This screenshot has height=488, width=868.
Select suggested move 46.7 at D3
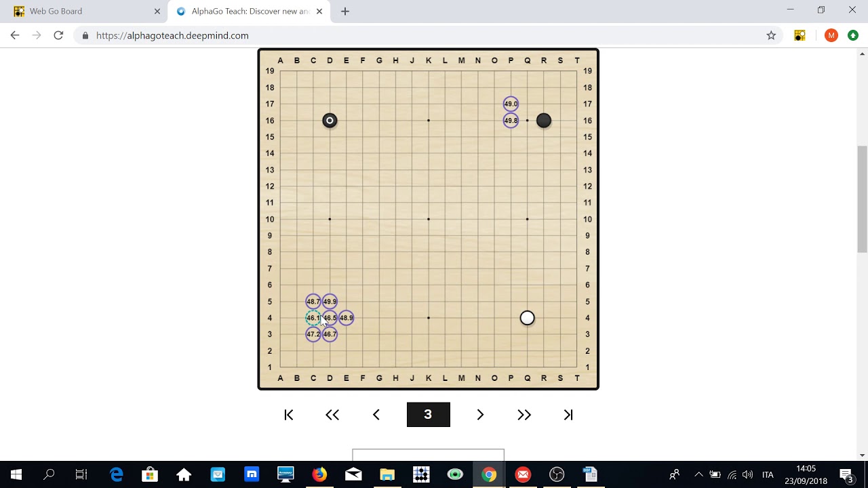coord(330,334)
